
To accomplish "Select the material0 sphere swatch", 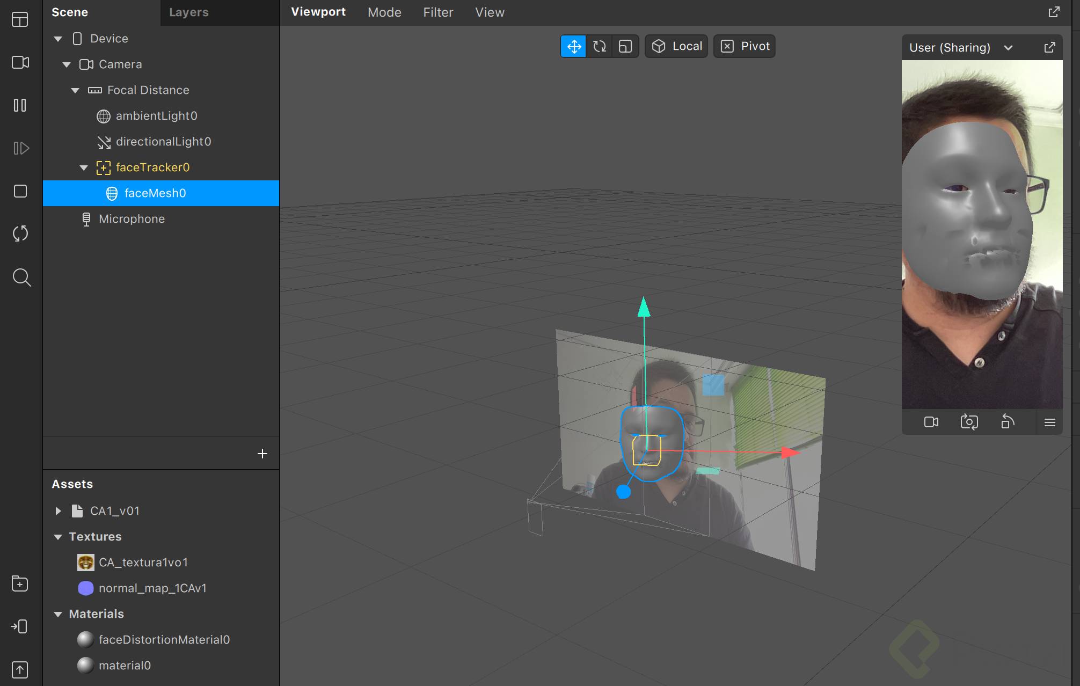I will (x=85, y=666).
